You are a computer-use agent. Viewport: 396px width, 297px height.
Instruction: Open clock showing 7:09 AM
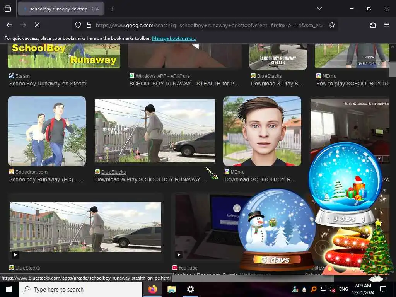point(363,289)
